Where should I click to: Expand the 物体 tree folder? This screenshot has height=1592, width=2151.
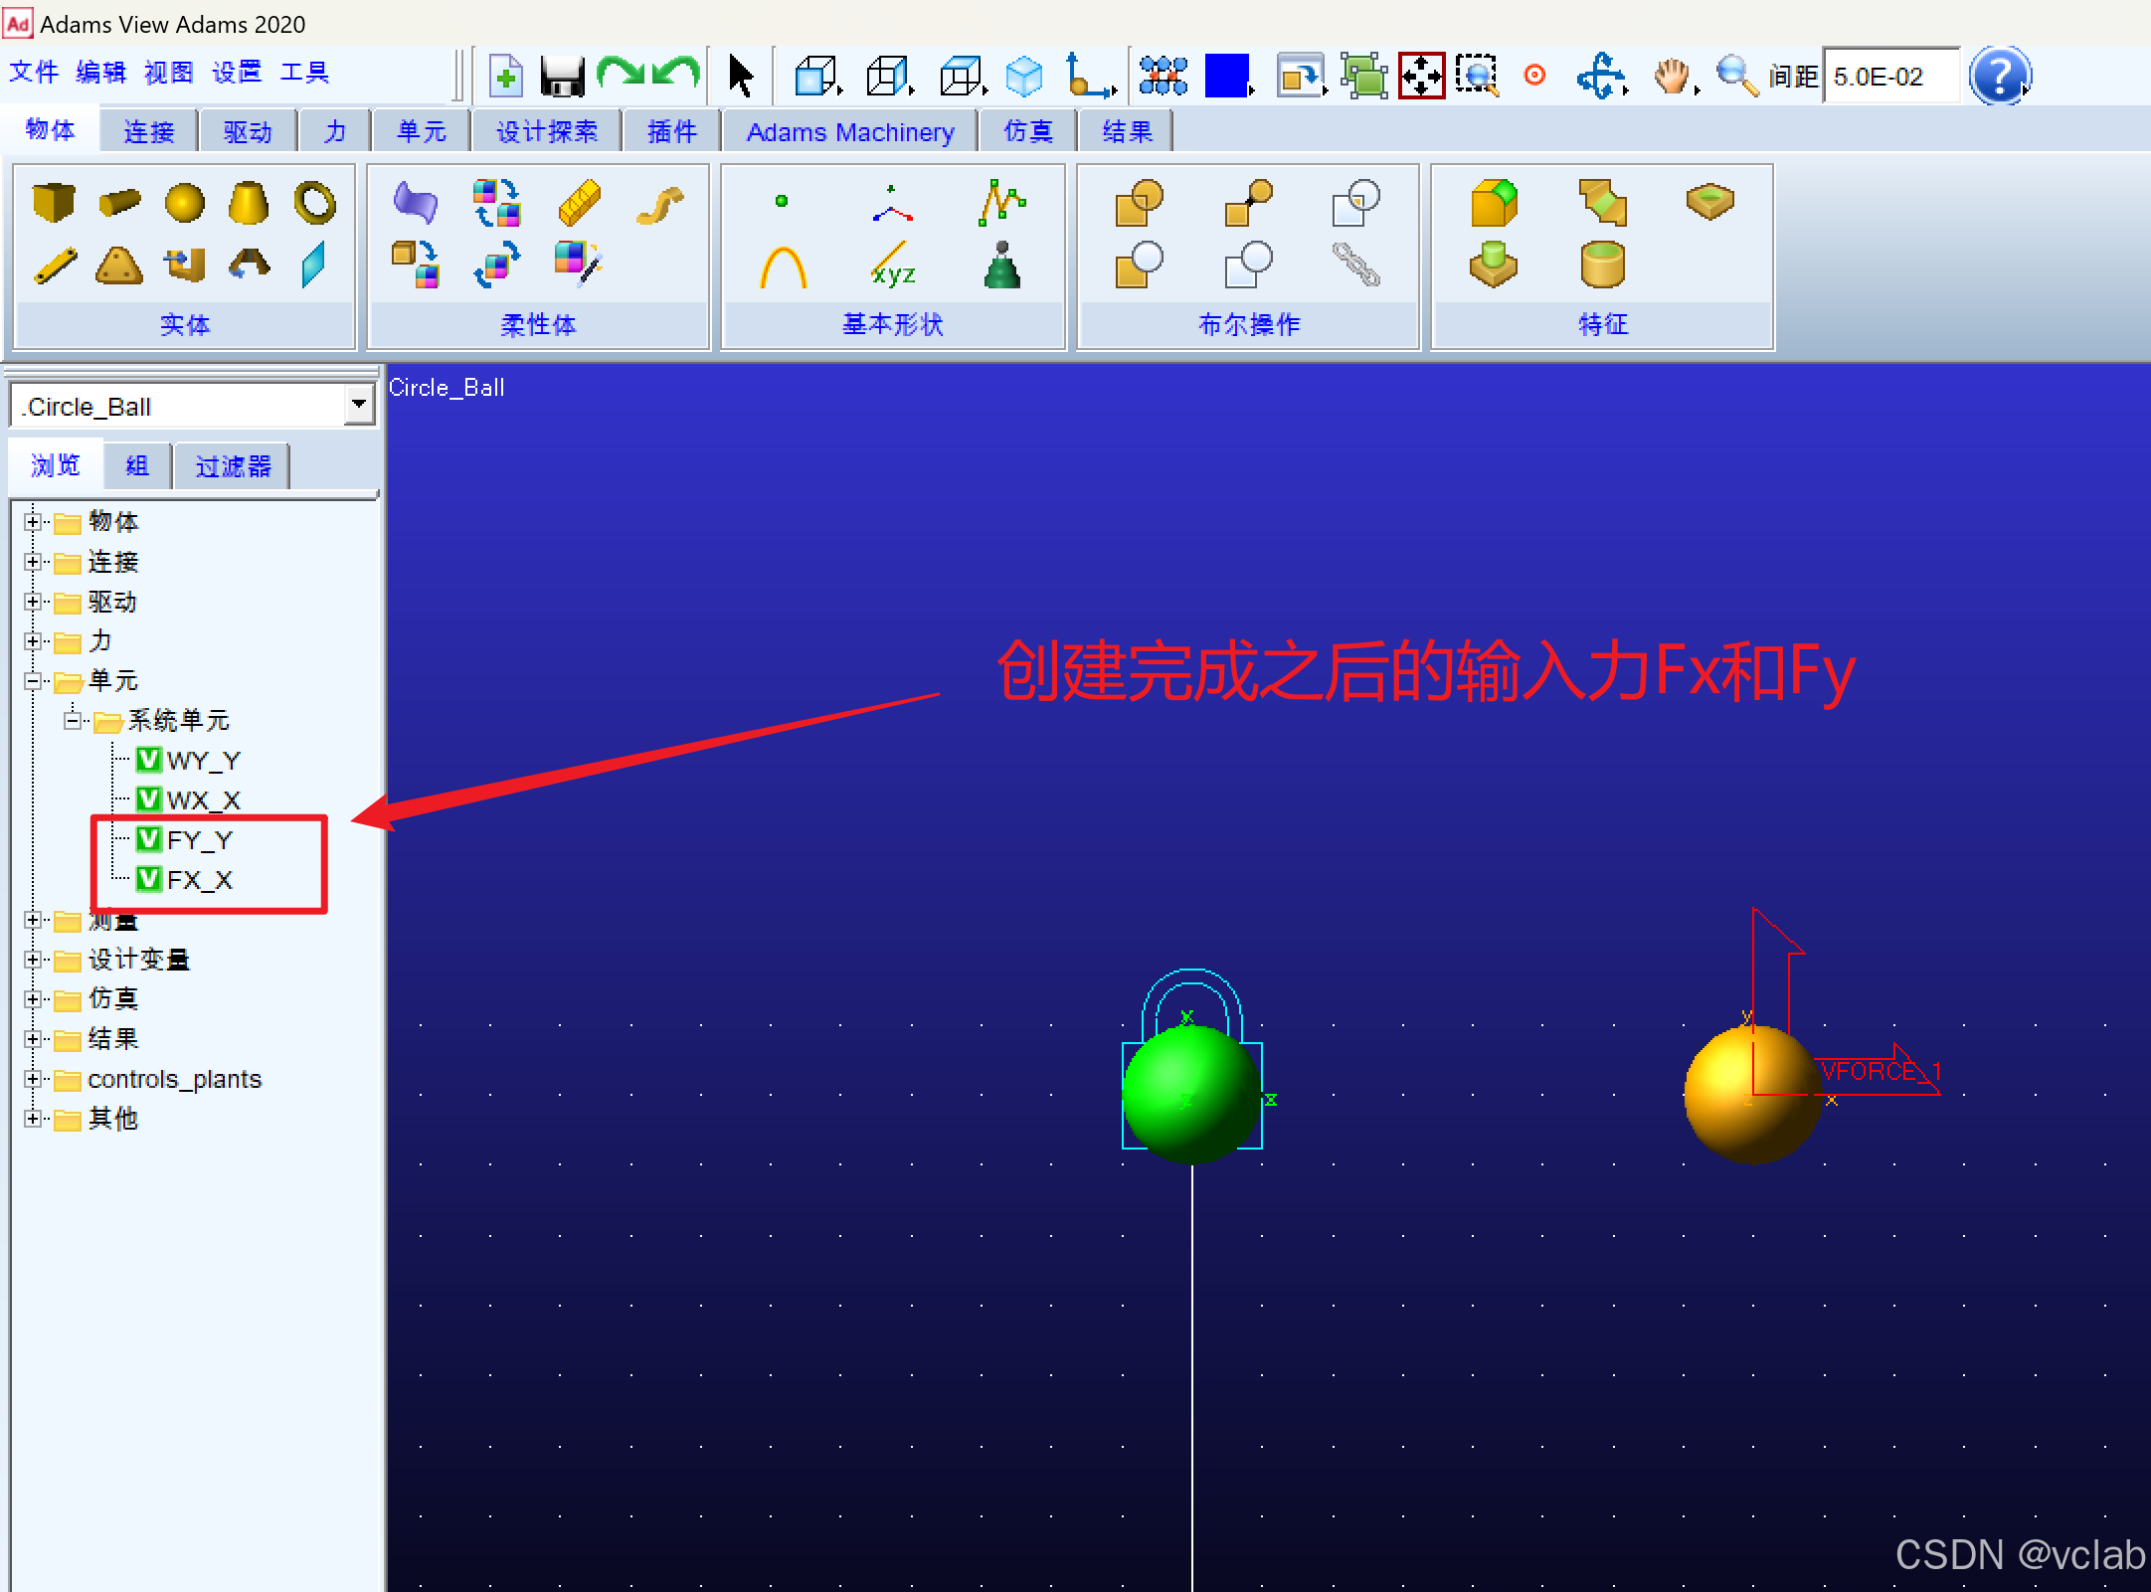click(x=33, y=521)
